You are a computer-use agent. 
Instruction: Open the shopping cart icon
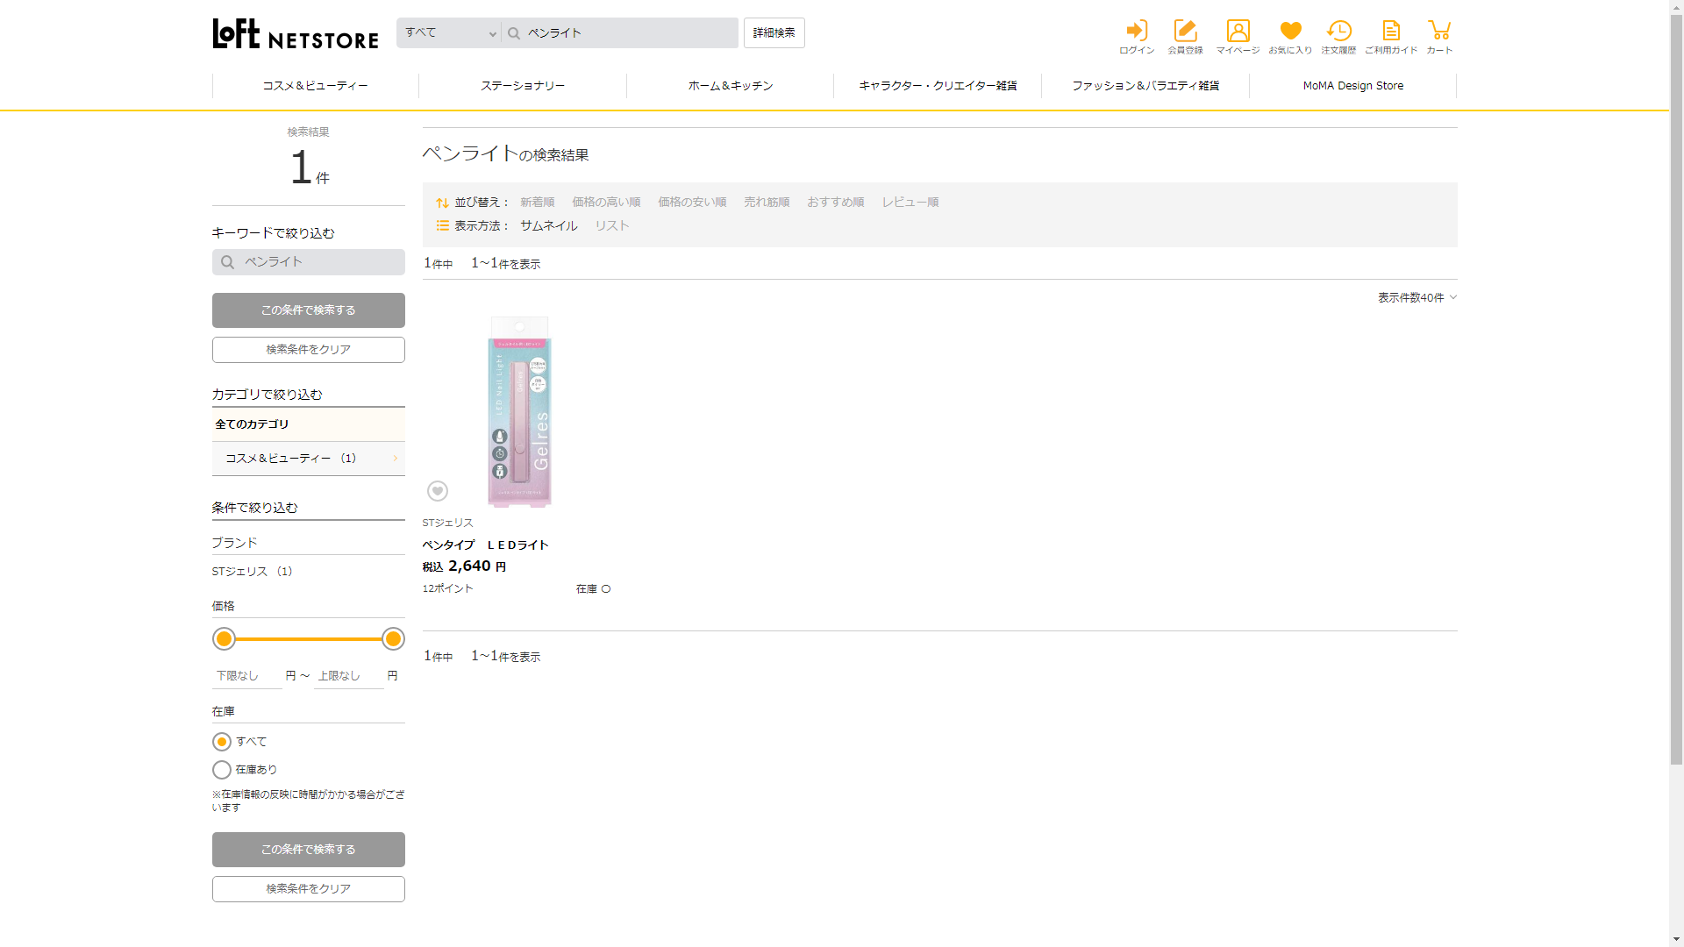click(1438, 32)
